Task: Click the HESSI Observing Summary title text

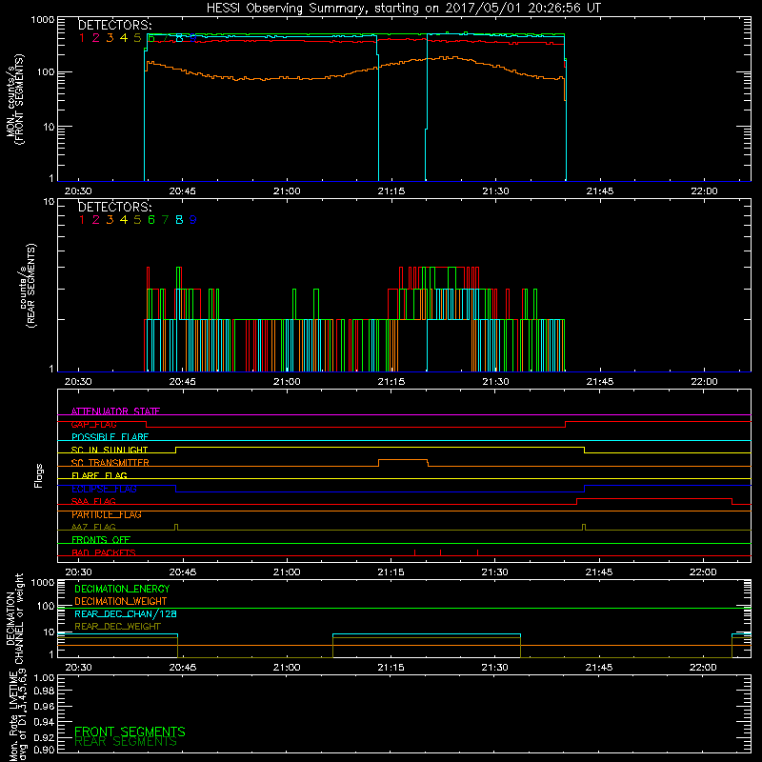Action: [x=403, y=9]
